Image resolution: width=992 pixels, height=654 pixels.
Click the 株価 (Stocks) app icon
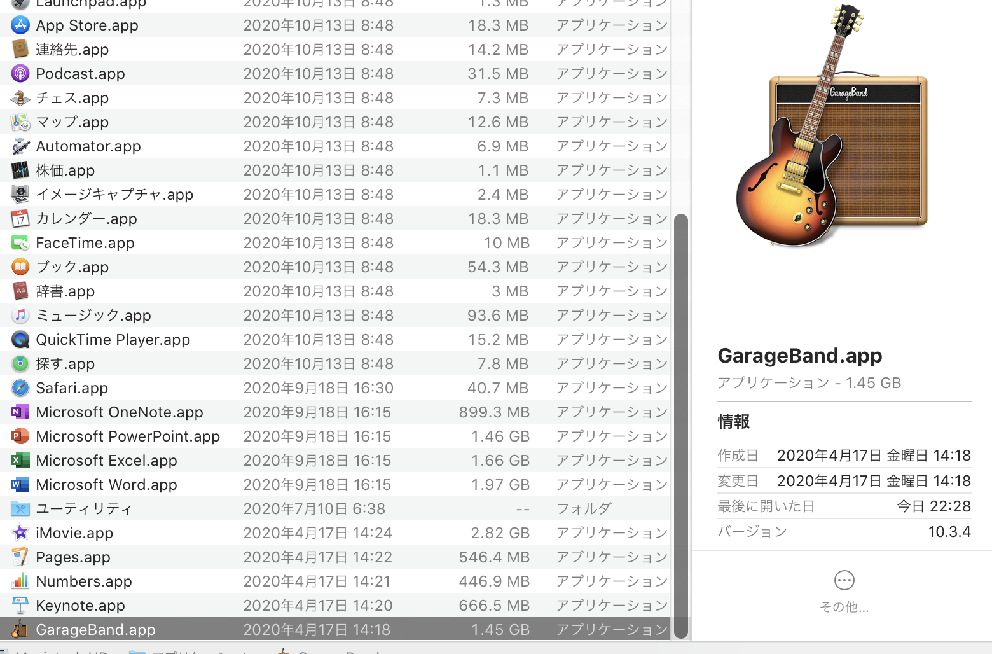(x=20, y=170)
